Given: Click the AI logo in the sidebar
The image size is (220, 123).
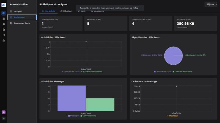Looking at the screenshot, I should 4,5.
